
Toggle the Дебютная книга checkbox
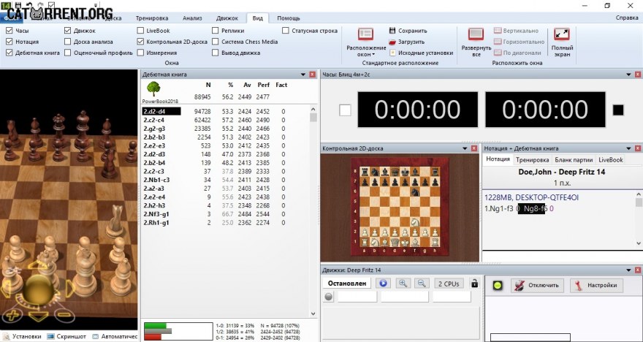(x=9, y=53)
